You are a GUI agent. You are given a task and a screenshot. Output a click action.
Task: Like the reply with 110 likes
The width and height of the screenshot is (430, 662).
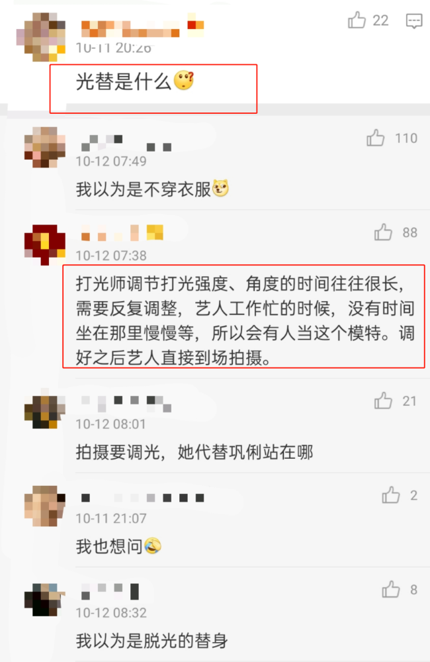pyautogui.click(x=375, y=138)
